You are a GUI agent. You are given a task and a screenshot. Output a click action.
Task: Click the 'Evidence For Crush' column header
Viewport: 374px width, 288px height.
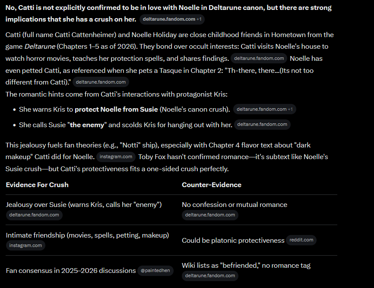[37, 185]
